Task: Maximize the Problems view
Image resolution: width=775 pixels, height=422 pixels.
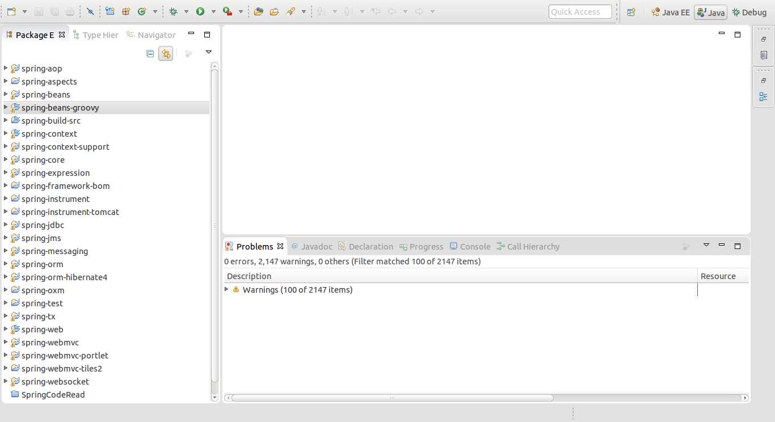Action: 738,246
